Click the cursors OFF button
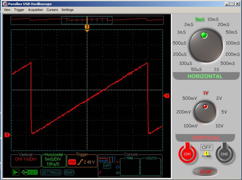Screen dimensions: 242x180 107,166
